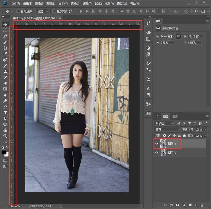Screen dimensions: 211x209
Task: Switch to the 通道 tab
Action: (x=175, y=116)
